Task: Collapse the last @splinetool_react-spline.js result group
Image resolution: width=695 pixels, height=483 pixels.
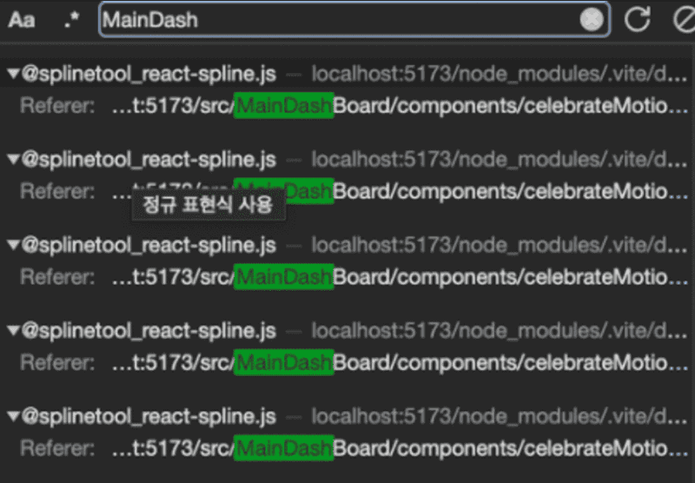Action: coord(12,416)
